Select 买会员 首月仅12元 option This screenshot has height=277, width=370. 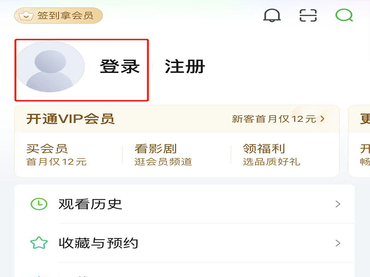(56, 155)
